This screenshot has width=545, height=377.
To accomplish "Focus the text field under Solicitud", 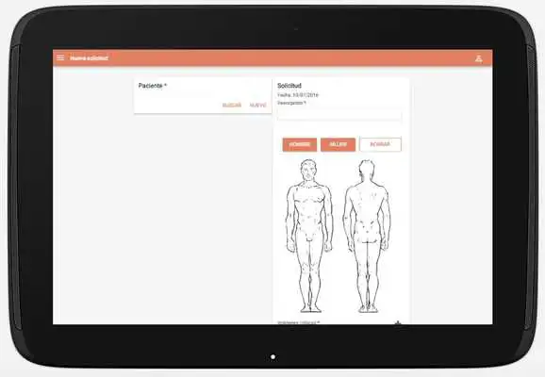I will 339,115.
